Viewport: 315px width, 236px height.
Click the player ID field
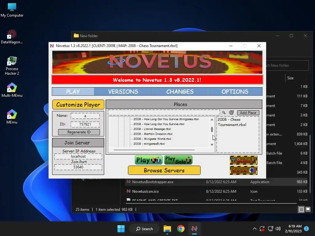pos(85,124)
